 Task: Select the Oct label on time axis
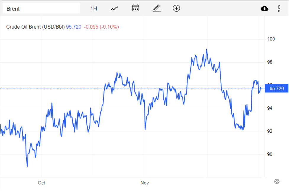coord(41,183)
